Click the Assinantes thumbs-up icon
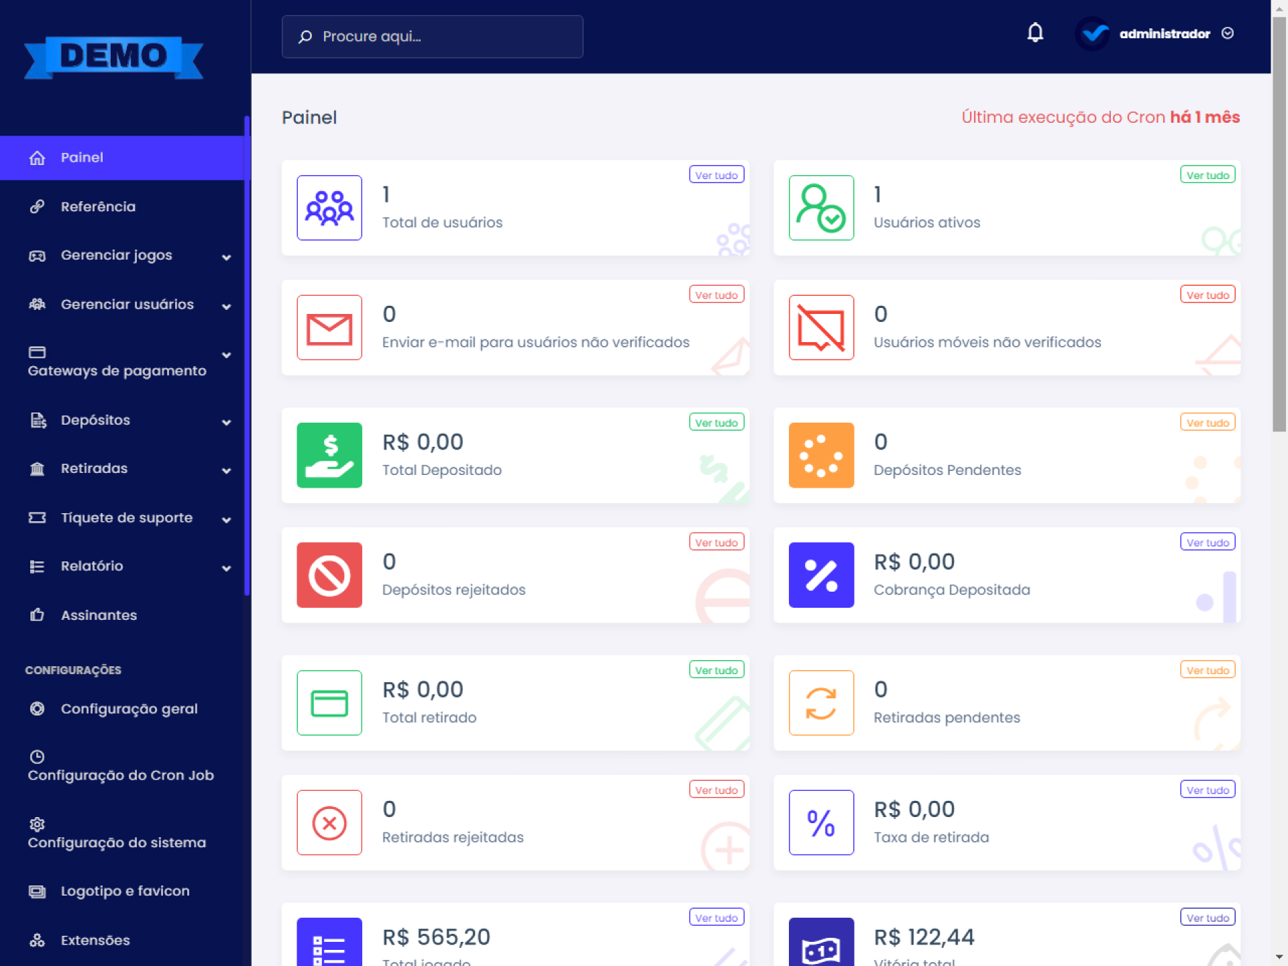 click(x=37, y=614)
